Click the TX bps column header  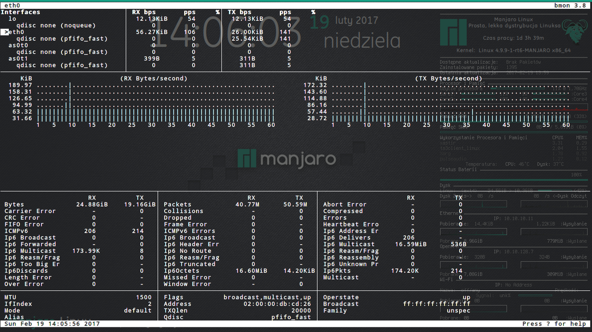point(240,12)
